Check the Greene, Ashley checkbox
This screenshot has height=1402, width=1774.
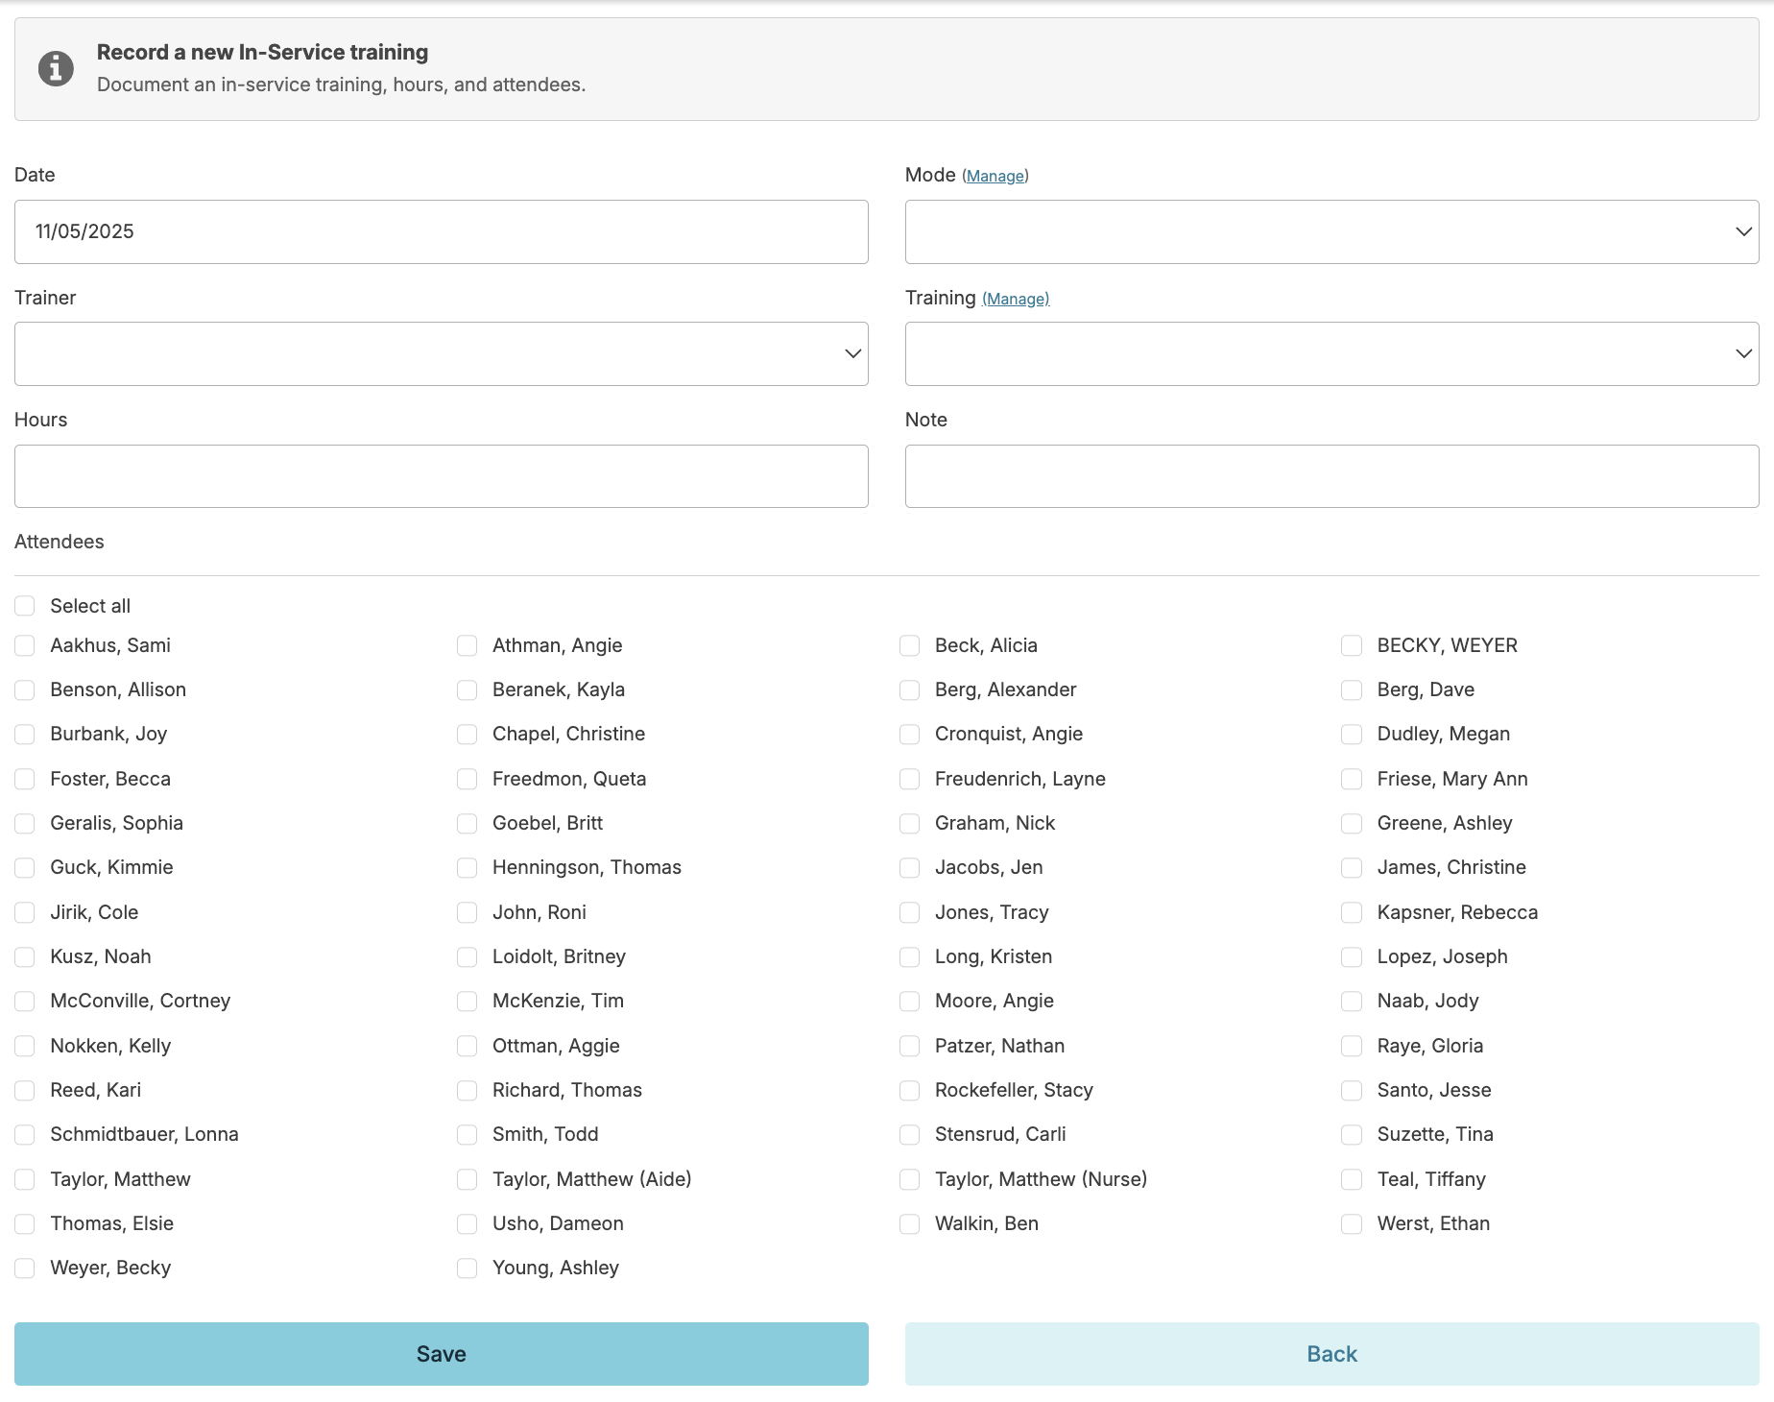point(1352,823)
